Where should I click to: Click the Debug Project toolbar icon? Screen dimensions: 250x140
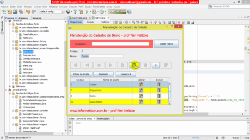coord(94,12)
